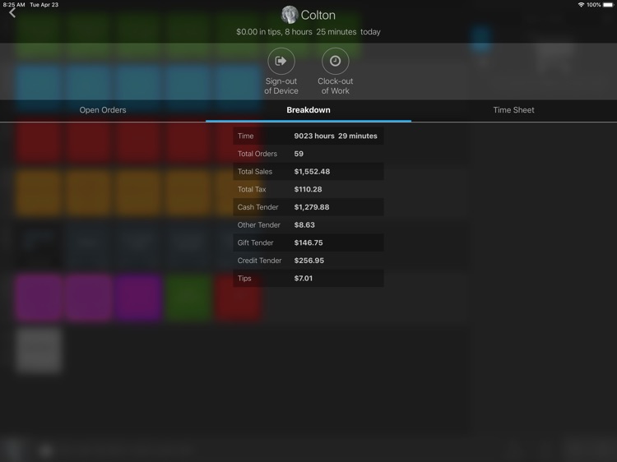Select the Total Tax amount $110.28
This screenshot has height=462, width=617.
[308, 189]
